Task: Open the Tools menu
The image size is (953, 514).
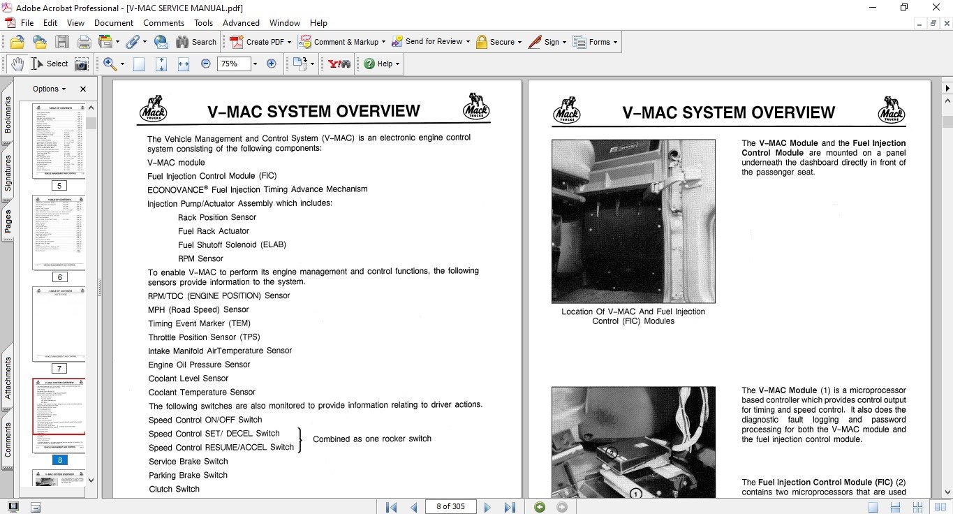Action: click(204, 23)
